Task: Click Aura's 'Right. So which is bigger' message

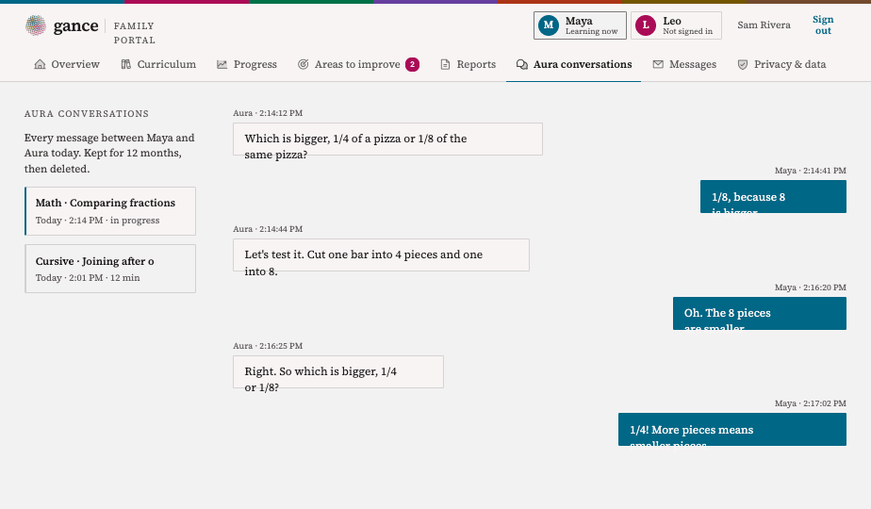Action: (x=338, y=371)
